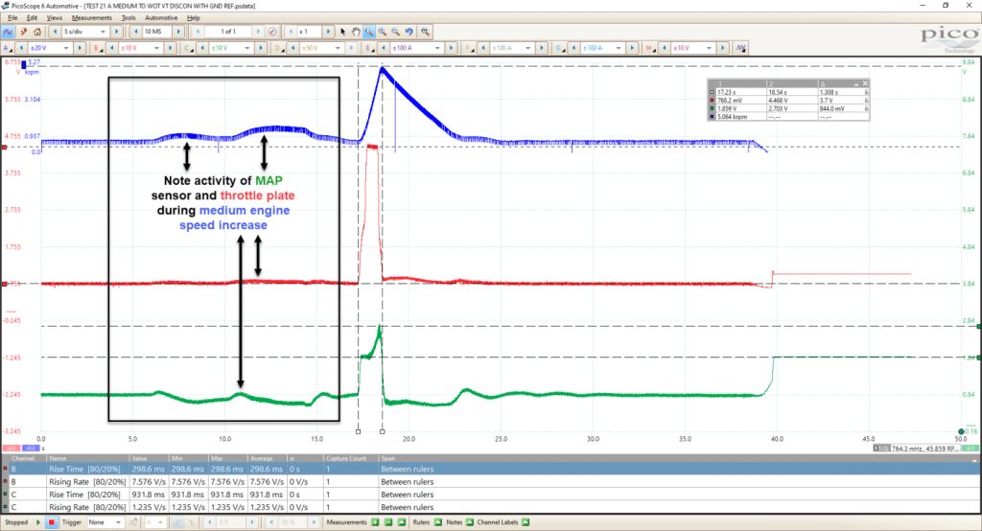The width and height of the screenshot is (982, 531).
Task: Open the Tools menu
Action: 129,17
